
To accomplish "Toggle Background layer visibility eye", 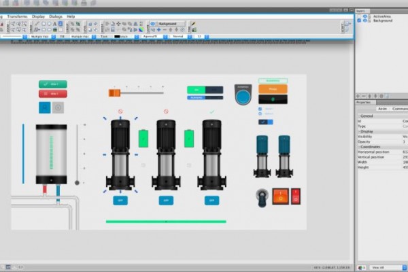I will pyautogui.click(x=365, y=21).
